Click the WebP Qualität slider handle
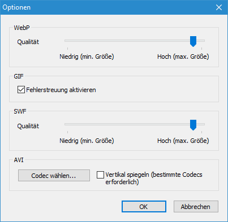228x222 pixels. (x=193, y=41)
